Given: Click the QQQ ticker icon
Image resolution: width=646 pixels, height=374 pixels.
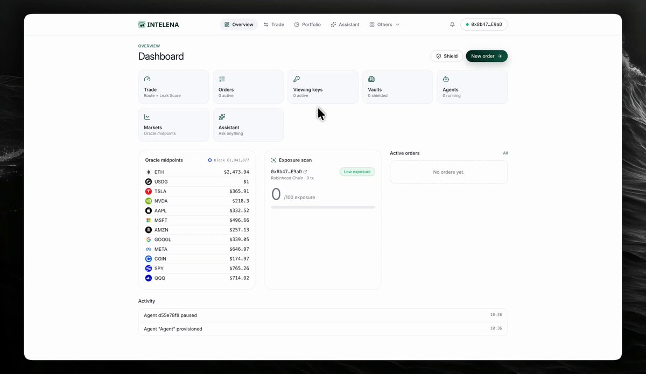Looking at the screenshot, I should 149,278.
